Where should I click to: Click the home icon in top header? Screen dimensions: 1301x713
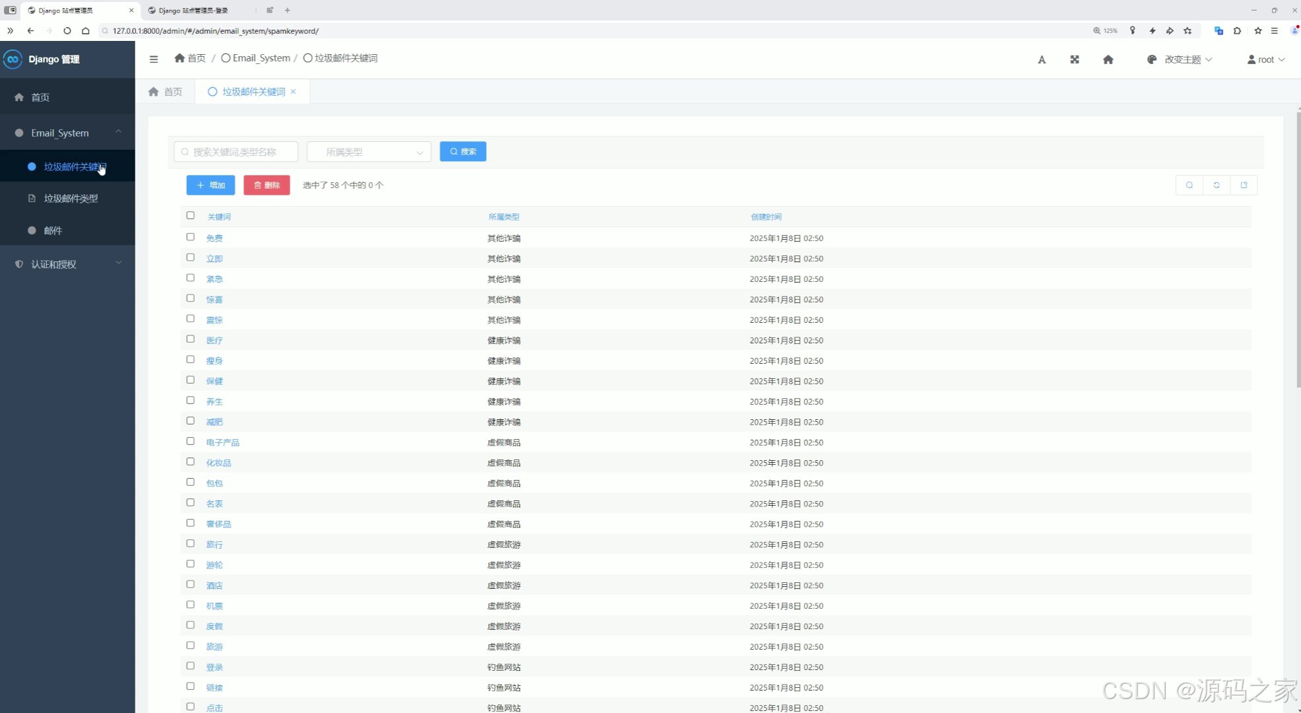(x=1108, y=59)
